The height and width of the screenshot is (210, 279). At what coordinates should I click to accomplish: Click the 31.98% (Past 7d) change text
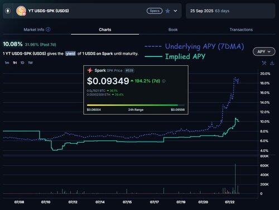[x=40, y=45]
